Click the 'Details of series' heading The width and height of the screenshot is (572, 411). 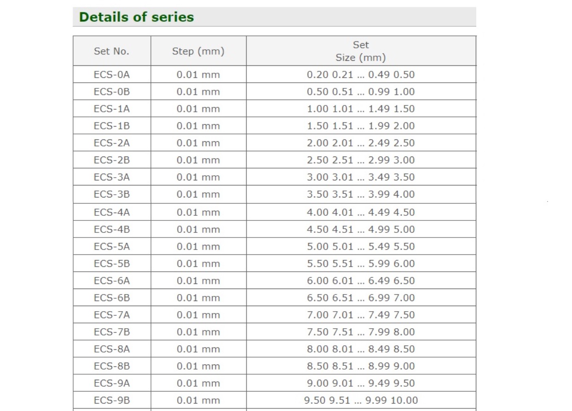(136, 17)
